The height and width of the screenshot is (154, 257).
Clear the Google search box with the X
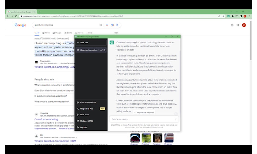(x=101, y=25)
